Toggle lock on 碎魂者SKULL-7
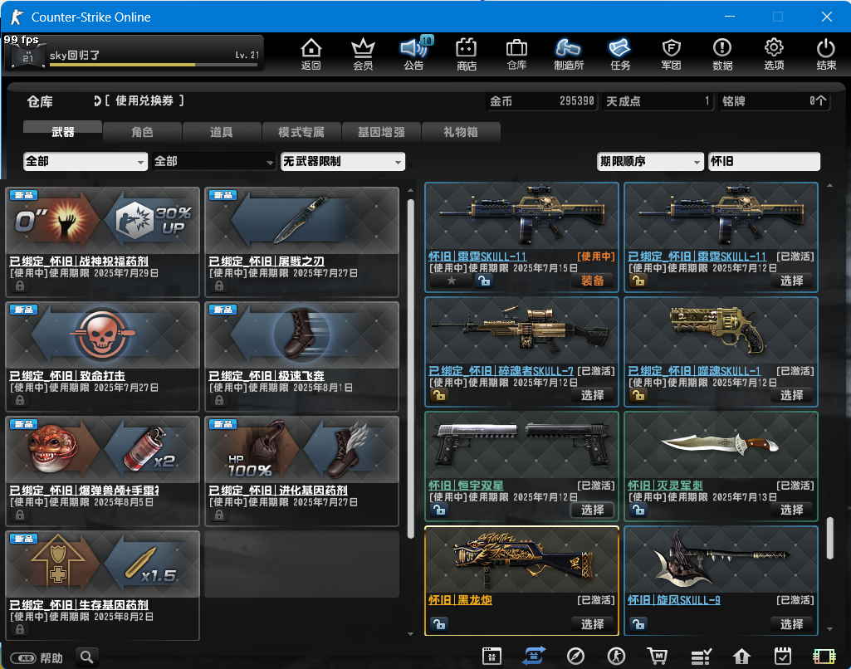The width and height of the screenshot is (851, 669). pyautogui.click(x=439, y=395)
